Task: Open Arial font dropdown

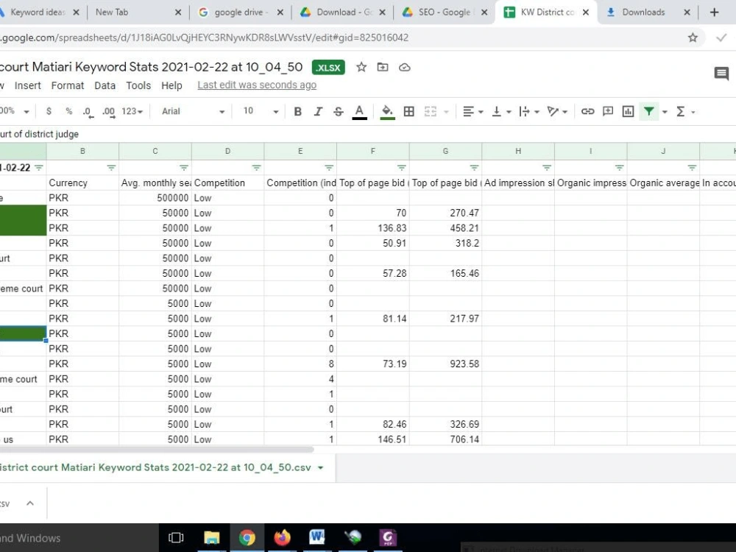Action: 193,111
